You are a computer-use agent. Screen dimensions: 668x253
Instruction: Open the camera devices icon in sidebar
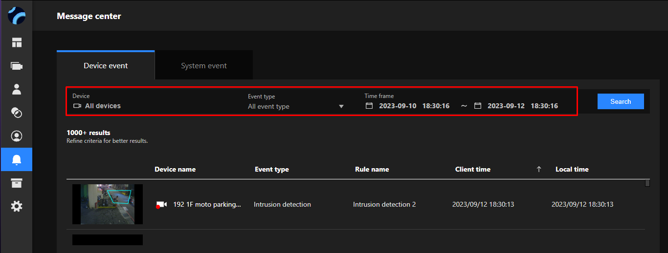click(17, 66)
